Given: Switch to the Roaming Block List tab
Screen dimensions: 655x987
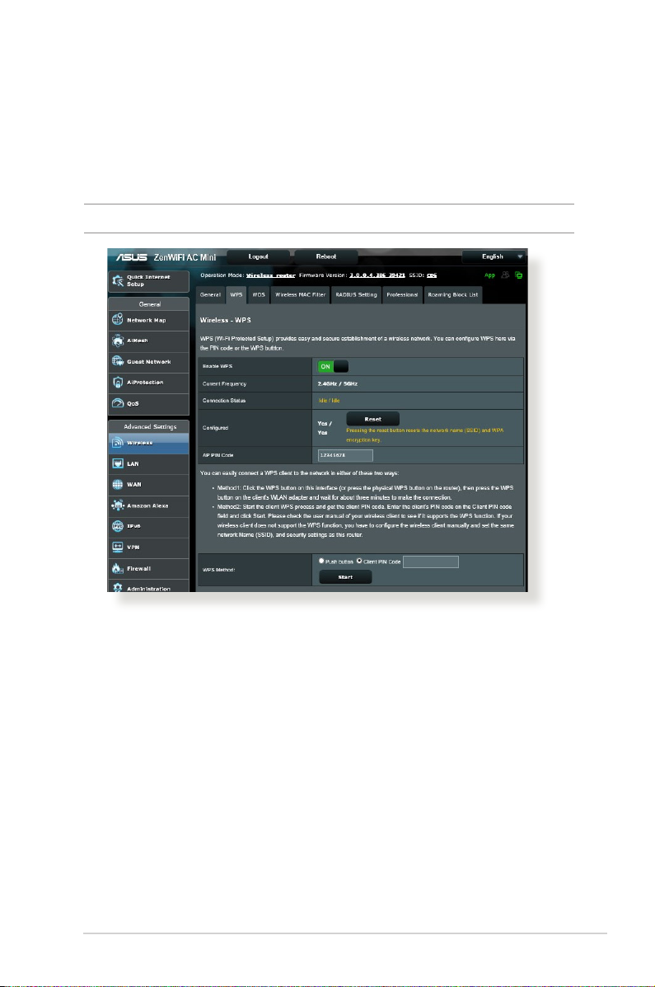Looking at the screenshot, I should [x=453, y=294].
